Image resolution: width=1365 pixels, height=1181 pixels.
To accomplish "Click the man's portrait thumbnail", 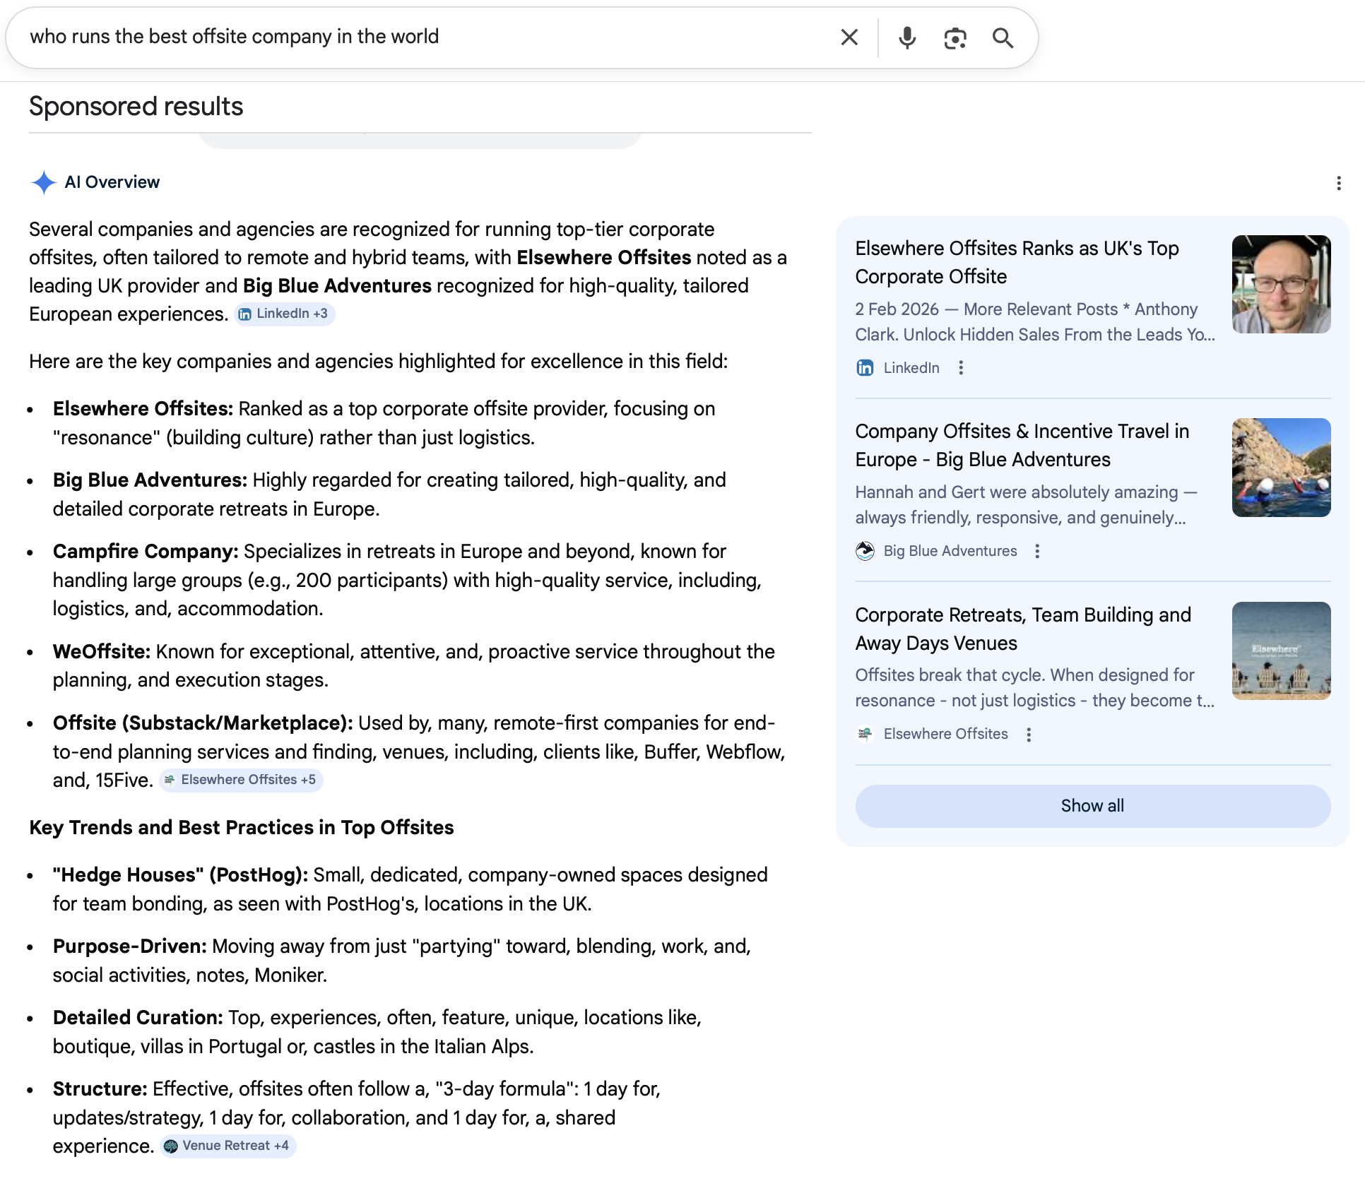I will (1281, 284).
